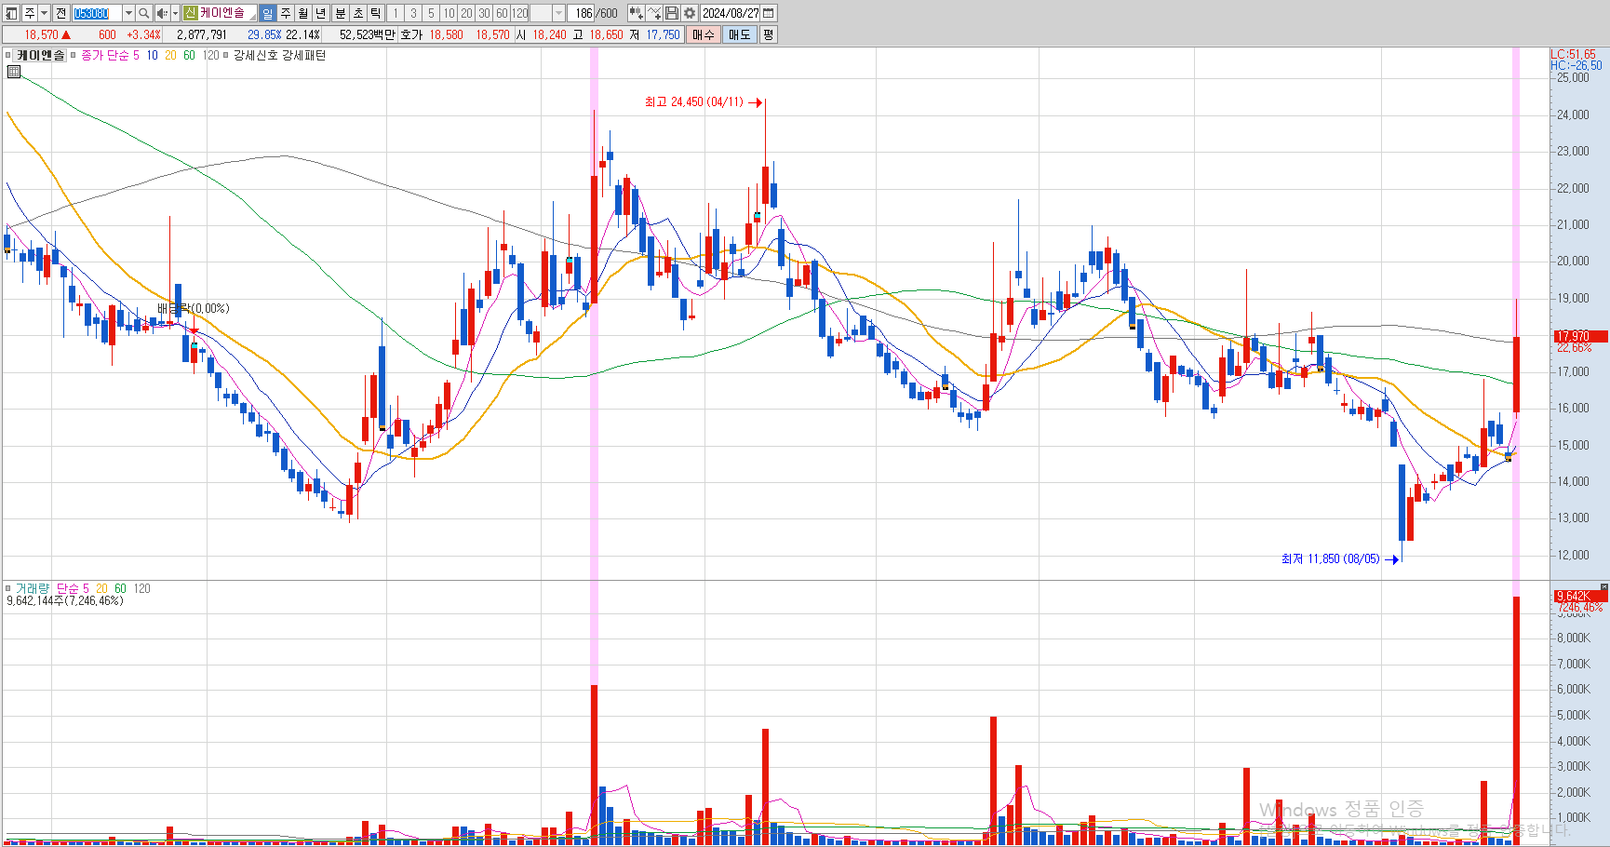Click the candlestick chart-type icon
The width and height of the screenshot is (1610, 847).
click(636, 13)
